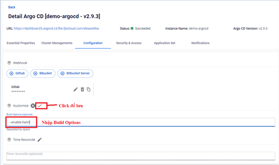Add a Bibucket webhook

click(x=43, y=73)
